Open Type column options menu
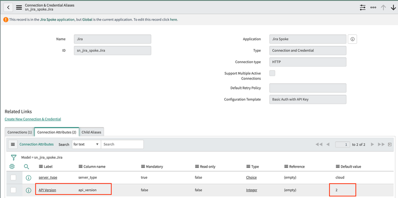398x198 pixels. [x=248, y=167]
